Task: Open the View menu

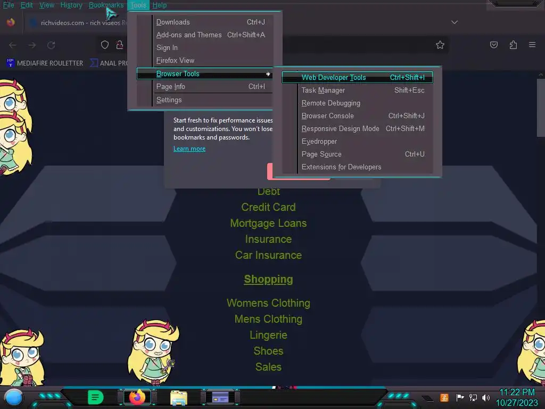Action: tap(47, 5)
